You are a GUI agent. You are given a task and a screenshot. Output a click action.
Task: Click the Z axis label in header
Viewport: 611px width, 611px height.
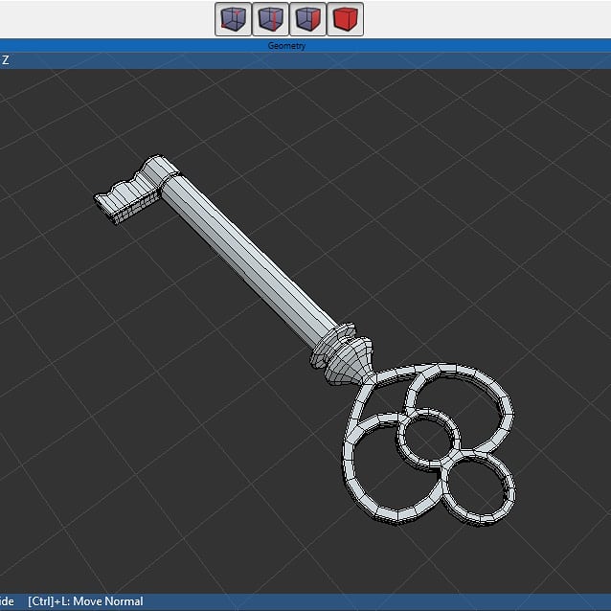pyautogui.click(x=5, y=60)
